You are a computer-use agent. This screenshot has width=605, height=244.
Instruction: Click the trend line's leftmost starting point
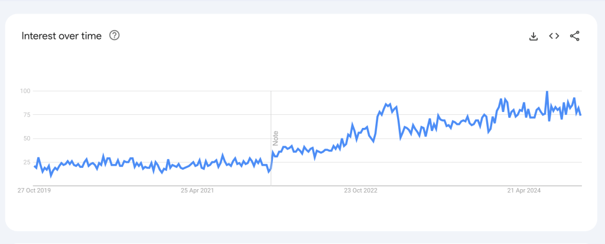(x=34, y=166)
